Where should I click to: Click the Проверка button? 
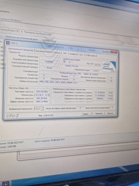click(99, 113)
